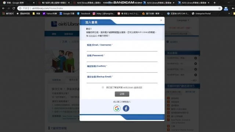
Task: Open the GPS CXR-S bookmark
Action: pos(178,14)
